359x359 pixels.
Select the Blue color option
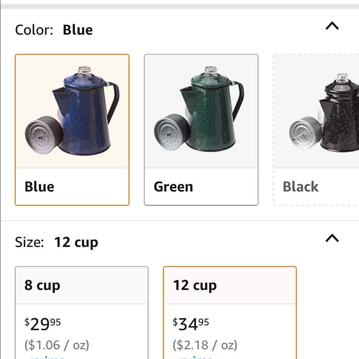[72, 129]
